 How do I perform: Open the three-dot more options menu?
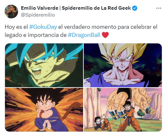click(x=159, y=8)
